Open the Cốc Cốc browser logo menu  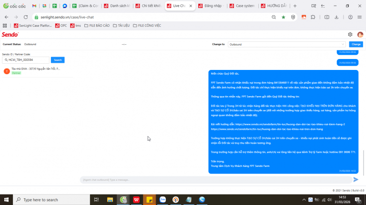(x=14, y=6)
